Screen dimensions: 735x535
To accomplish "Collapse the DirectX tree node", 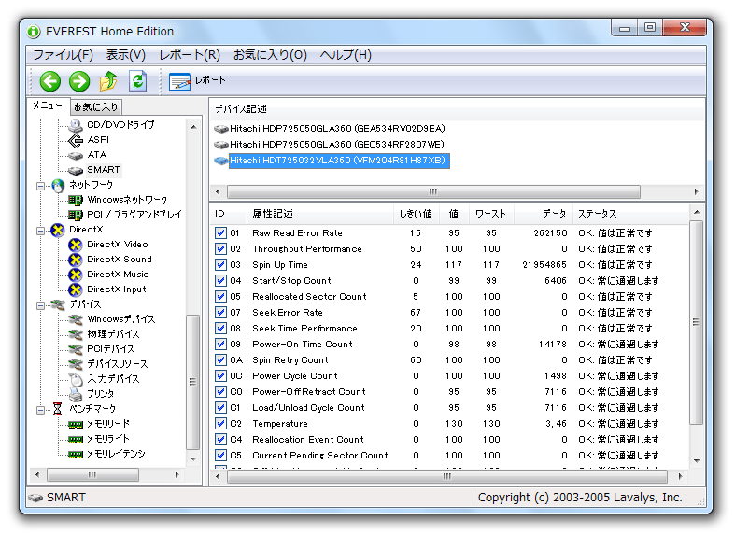I will [41, 231].
